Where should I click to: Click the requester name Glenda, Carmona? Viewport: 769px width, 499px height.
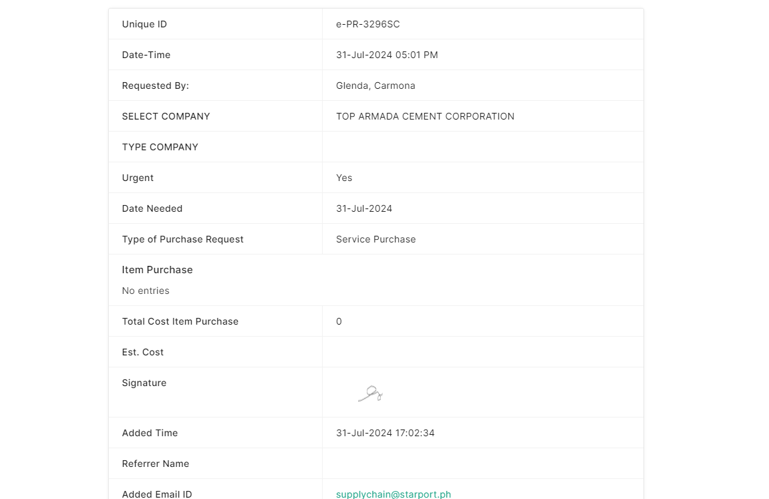tap(375, 86)
